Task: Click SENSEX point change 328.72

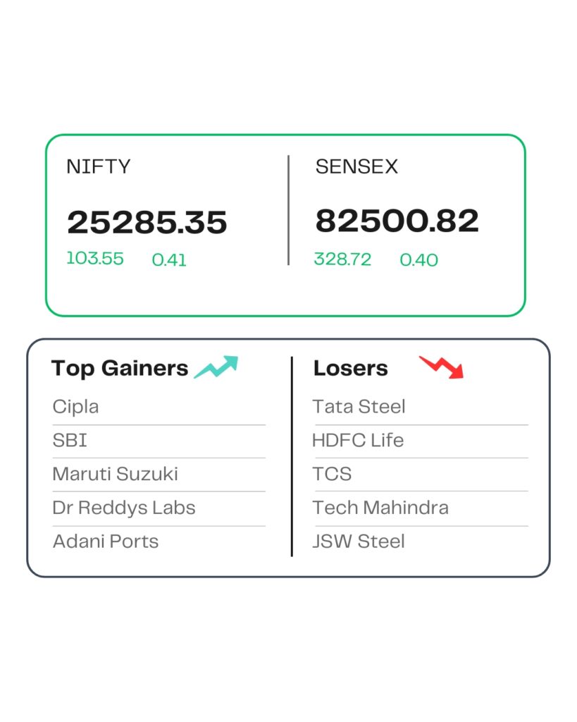Action: [342, 259]
